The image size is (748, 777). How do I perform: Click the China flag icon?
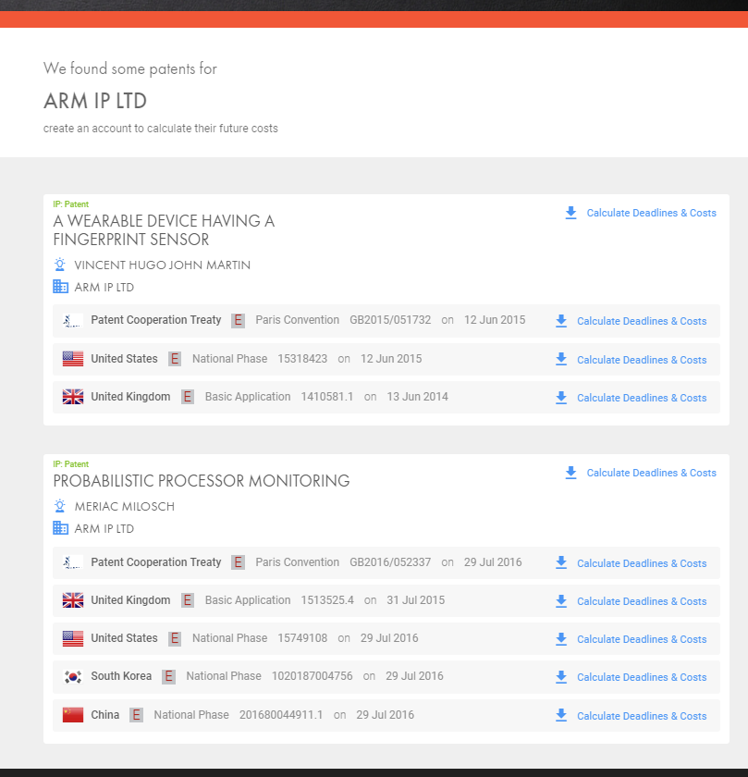(73, 715)
